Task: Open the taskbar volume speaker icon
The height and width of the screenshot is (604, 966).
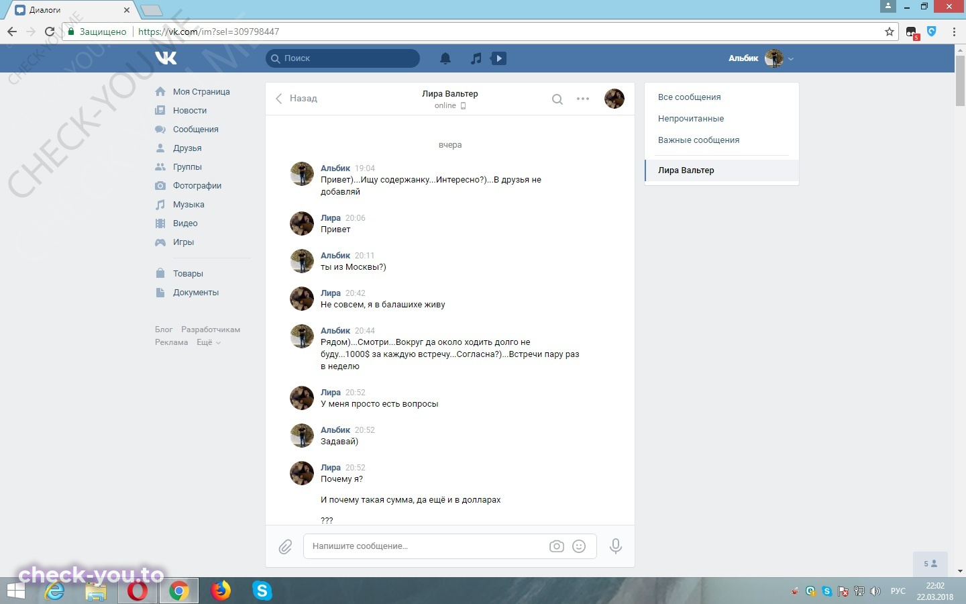Action: click(x=875, y=591)
